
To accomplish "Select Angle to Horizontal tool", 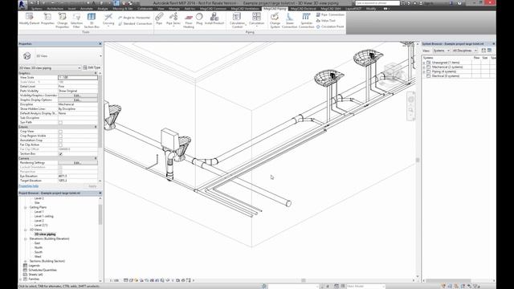I will 134,18.
